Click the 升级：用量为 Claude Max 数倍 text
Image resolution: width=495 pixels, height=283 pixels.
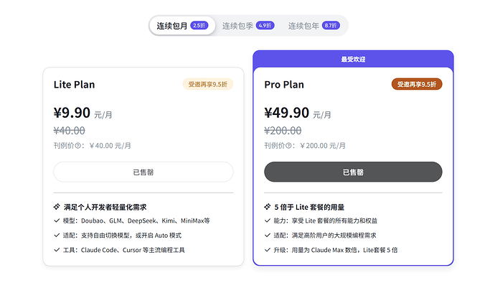pyautogui.click(x=336, y=250)
